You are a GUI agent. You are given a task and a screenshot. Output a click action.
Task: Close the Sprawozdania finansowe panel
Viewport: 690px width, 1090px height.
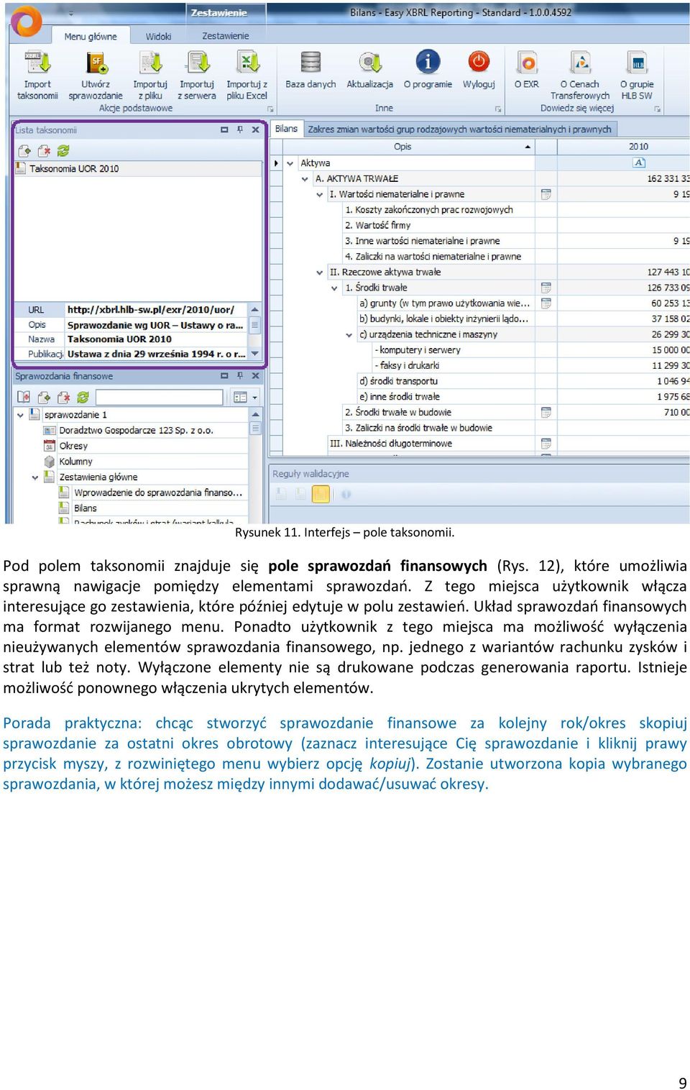(255, 376)
